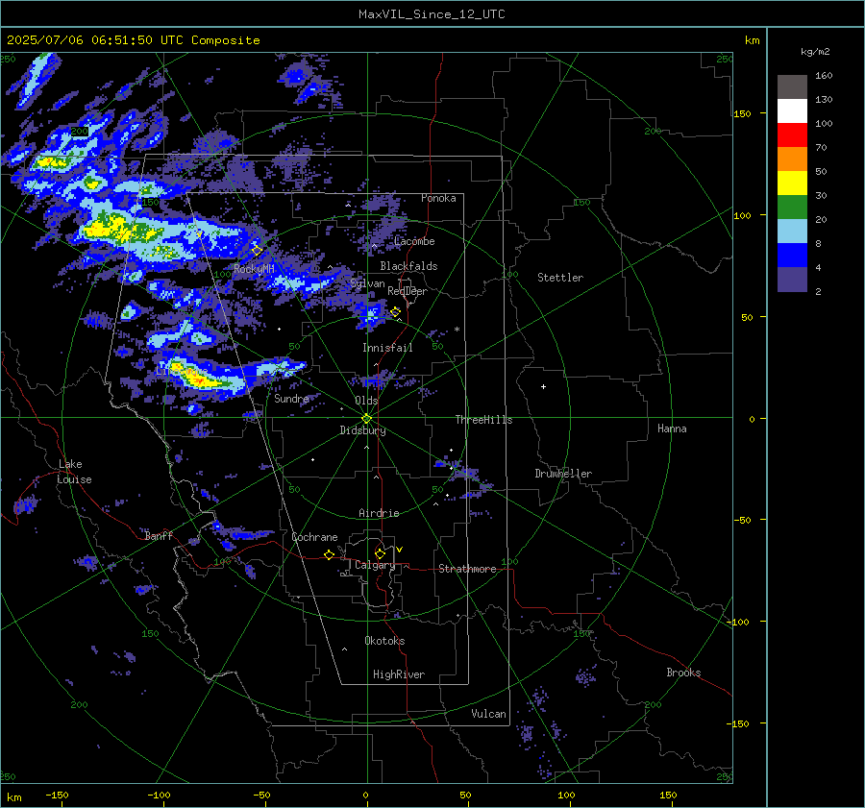Click the green 30 legend color swatch
The width and height of the screenshot is (865, 808).
point(792,208)
